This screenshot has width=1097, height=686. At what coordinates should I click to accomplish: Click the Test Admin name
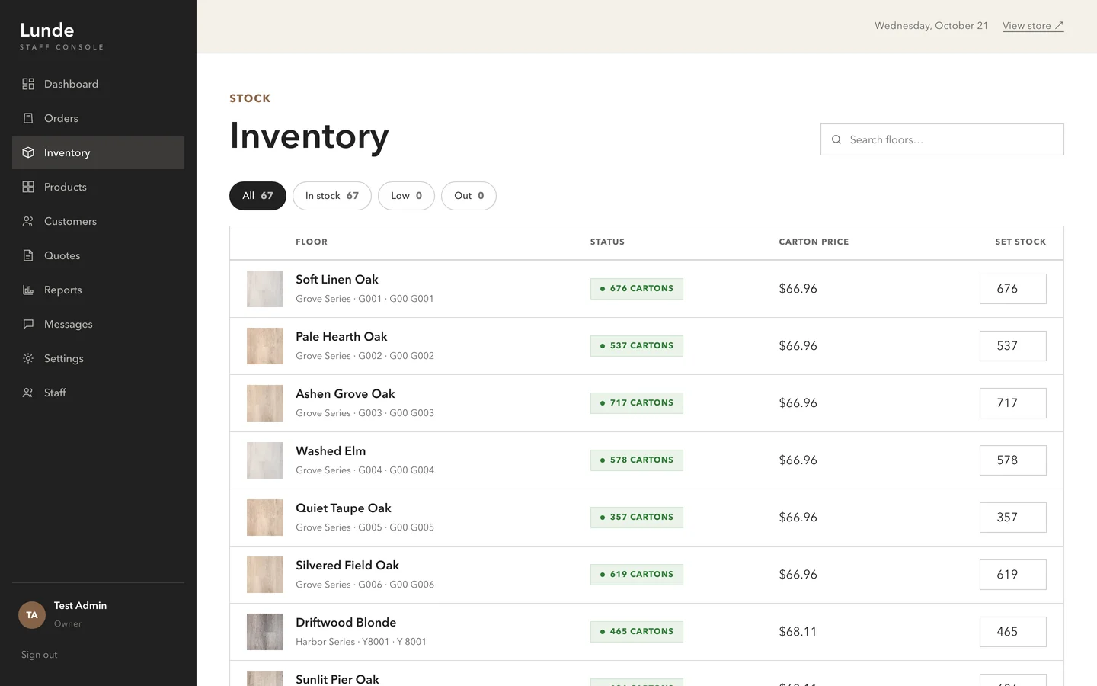click(x=80, y=606)
